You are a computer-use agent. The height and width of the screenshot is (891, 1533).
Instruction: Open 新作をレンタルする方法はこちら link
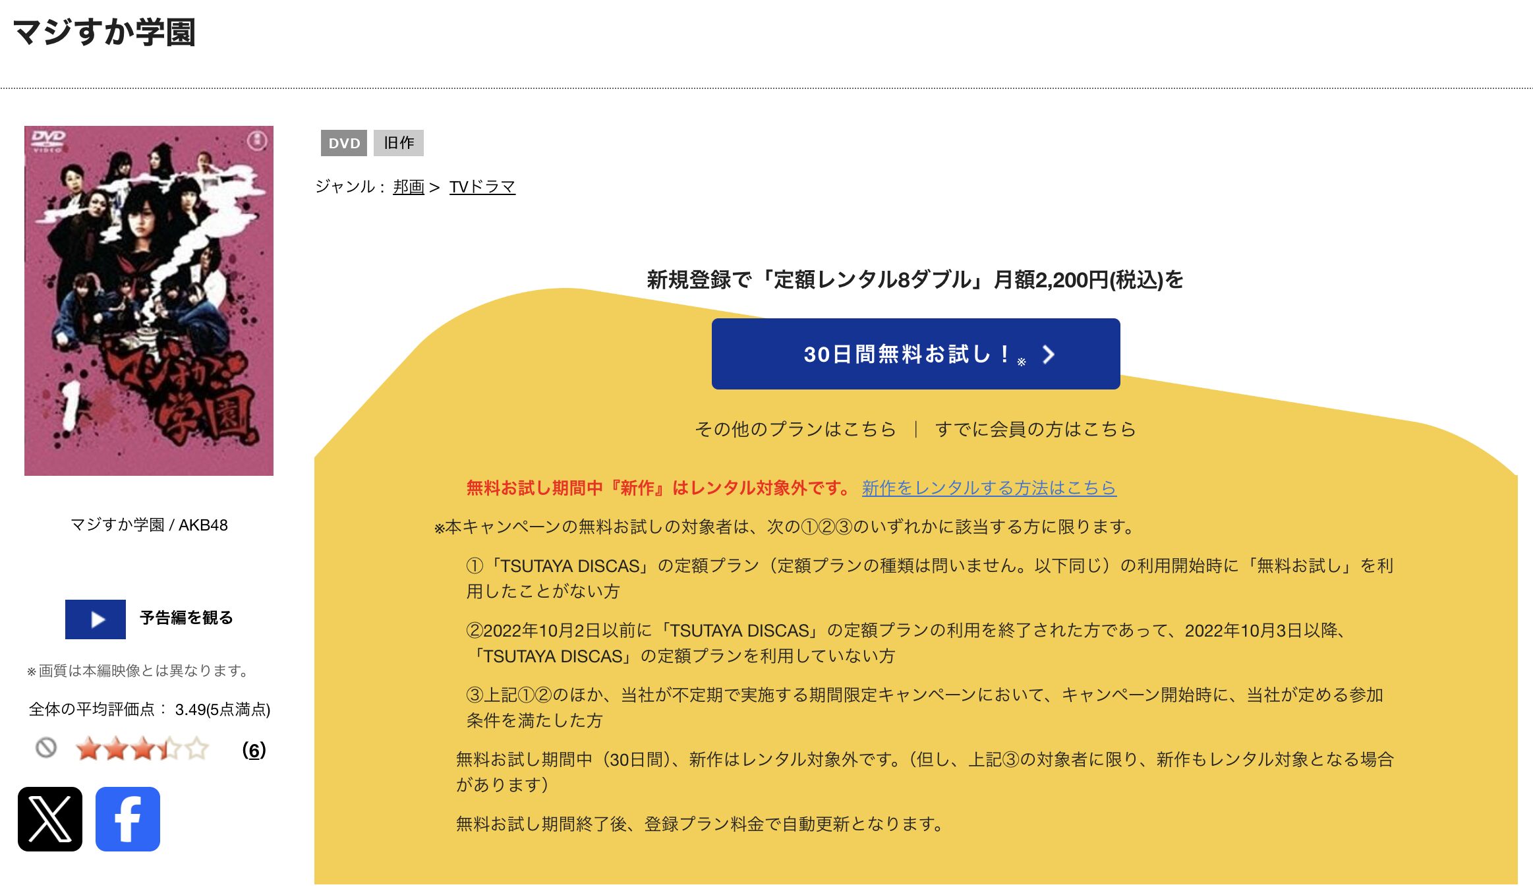(x=989, y=488)
